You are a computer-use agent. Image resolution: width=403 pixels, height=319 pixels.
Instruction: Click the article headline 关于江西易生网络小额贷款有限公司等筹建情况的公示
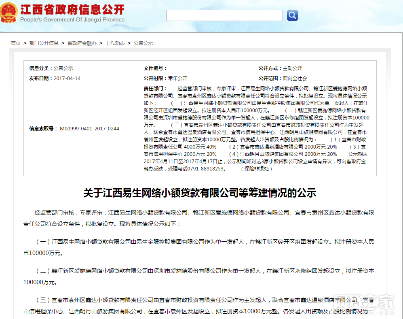click(x=199, y=193)
